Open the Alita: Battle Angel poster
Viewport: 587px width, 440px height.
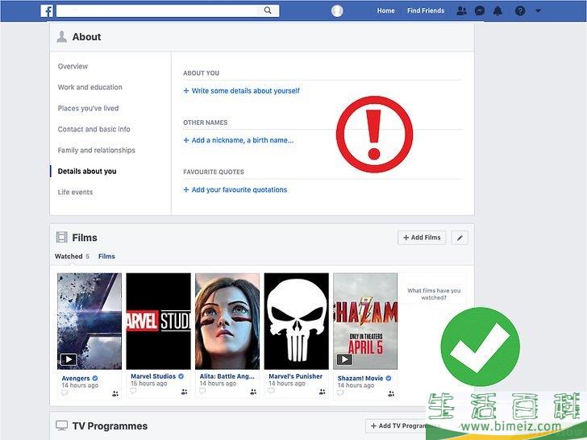pos(227,321)
